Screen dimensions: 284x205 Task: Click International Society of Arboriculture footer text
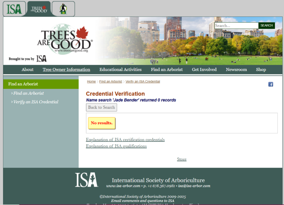click(x=158, y=180)
